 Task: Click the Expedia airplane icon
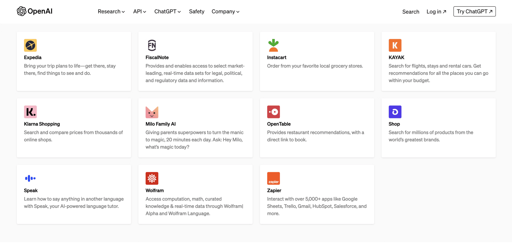point(30,45)
